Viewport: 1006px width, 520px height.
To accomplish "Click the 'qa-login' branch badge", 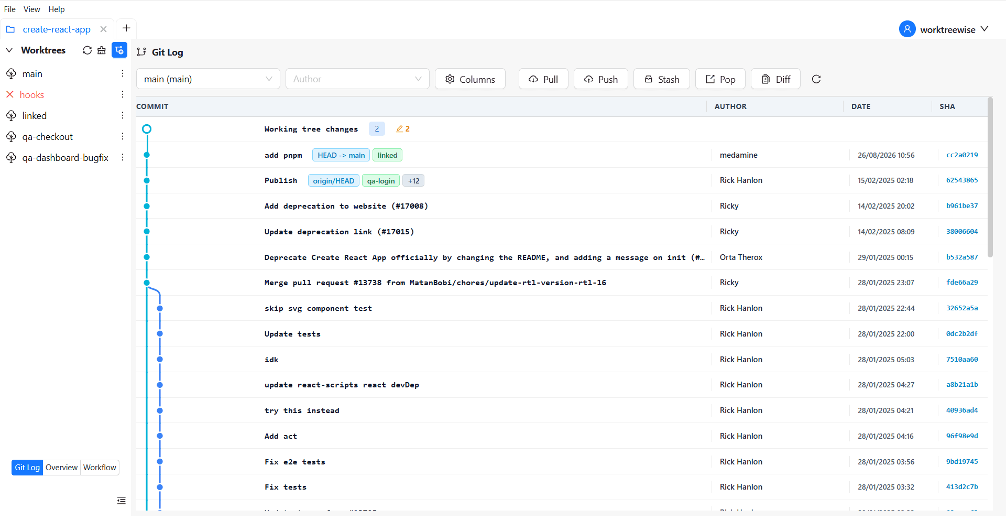I will (381, 181).
